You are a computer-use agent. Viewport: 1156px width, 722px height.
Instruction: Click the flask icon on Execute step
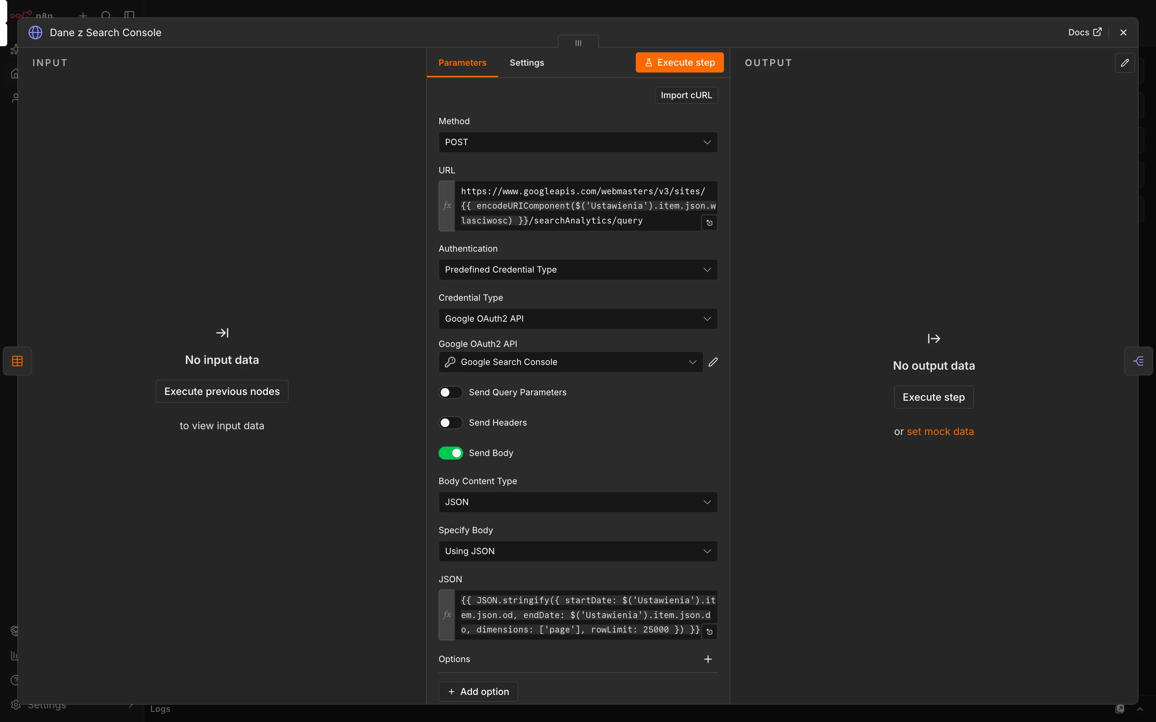(649, 62)
